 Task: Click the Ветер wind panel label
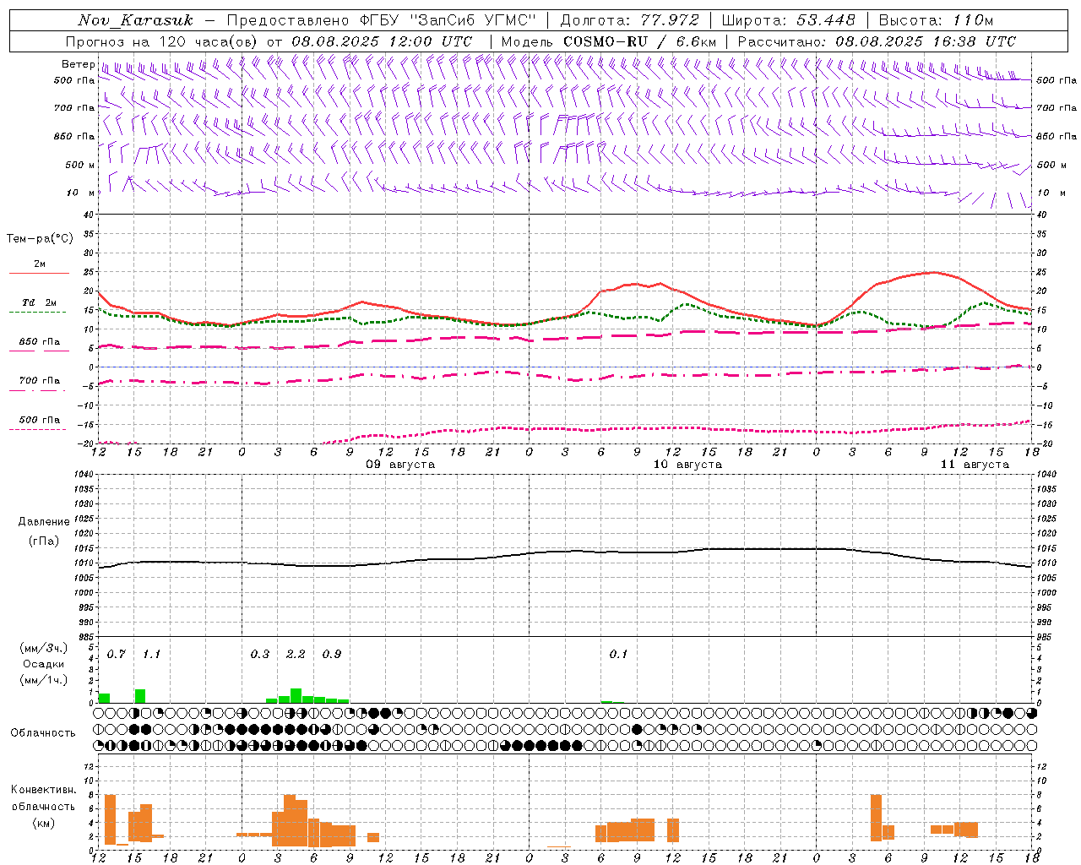click(78, 64)
